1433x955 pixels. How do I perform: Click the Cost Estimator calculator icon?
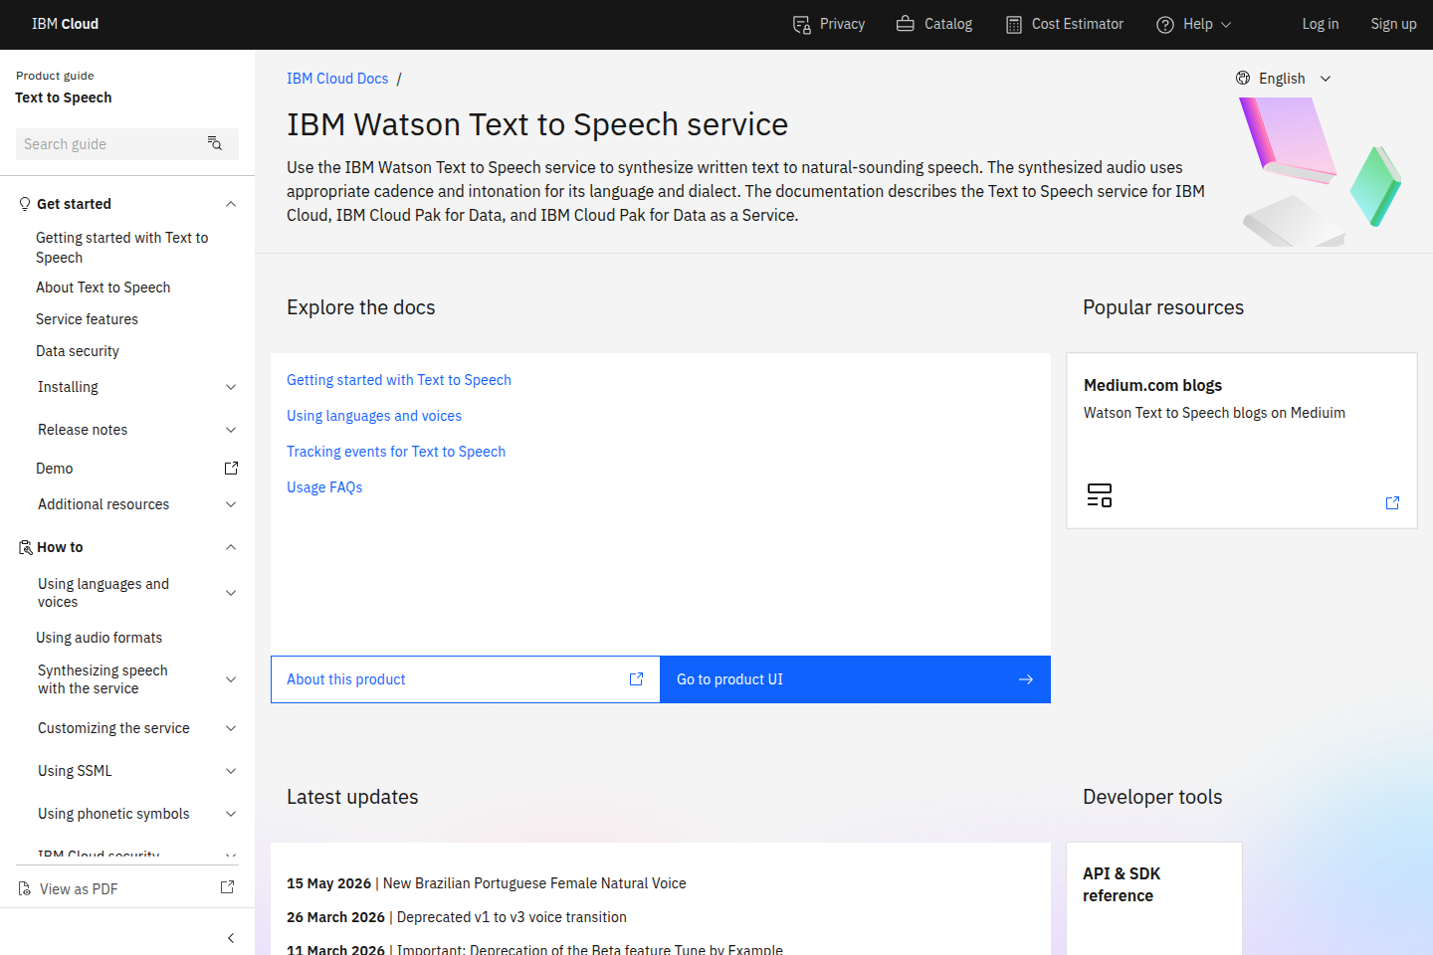coord(1013,25)
